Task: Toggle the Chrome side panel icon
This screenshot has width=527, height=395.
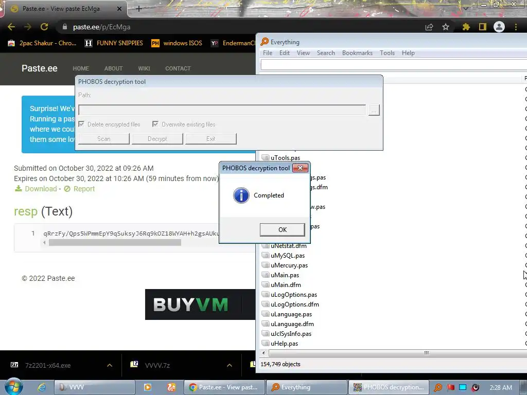Action: 483,27
